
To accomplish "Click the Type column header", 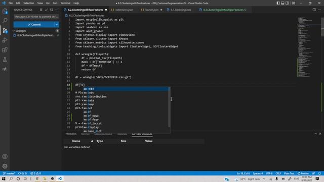I will [x=100, y=141].
